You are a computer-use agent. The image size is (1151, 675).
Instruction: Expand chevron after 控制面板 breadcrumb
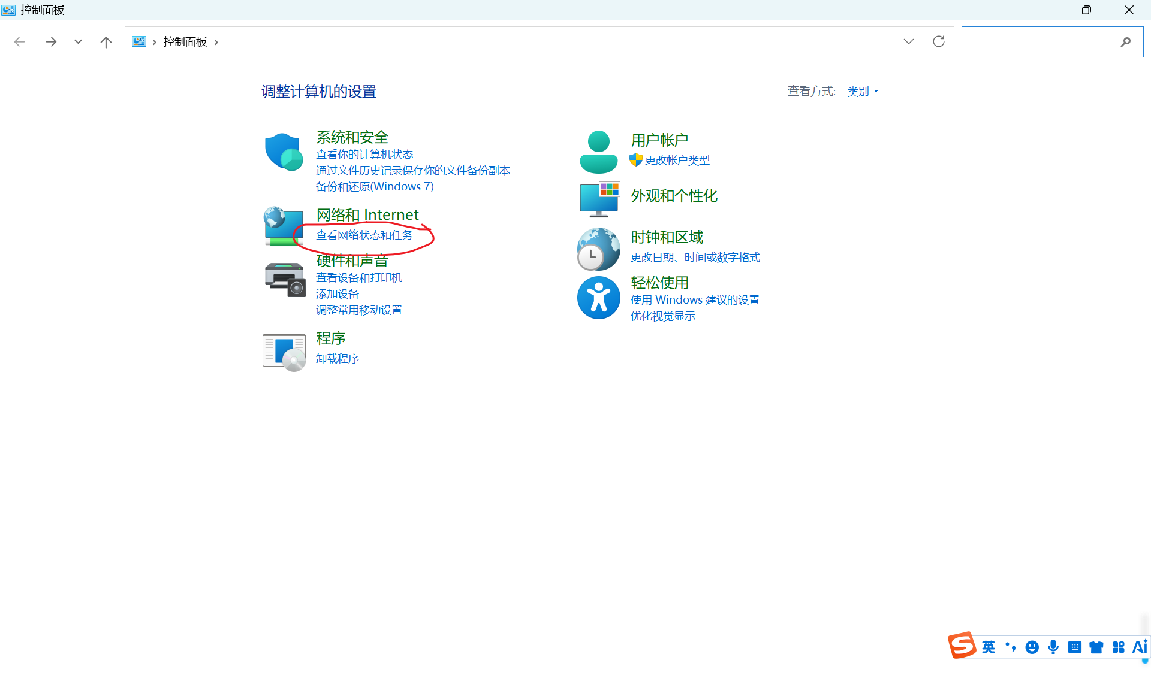216,42
